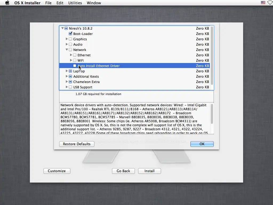This screenshot has width=273, height=205.
Task: Click the US flag input source icon
Action: point(263,3)
